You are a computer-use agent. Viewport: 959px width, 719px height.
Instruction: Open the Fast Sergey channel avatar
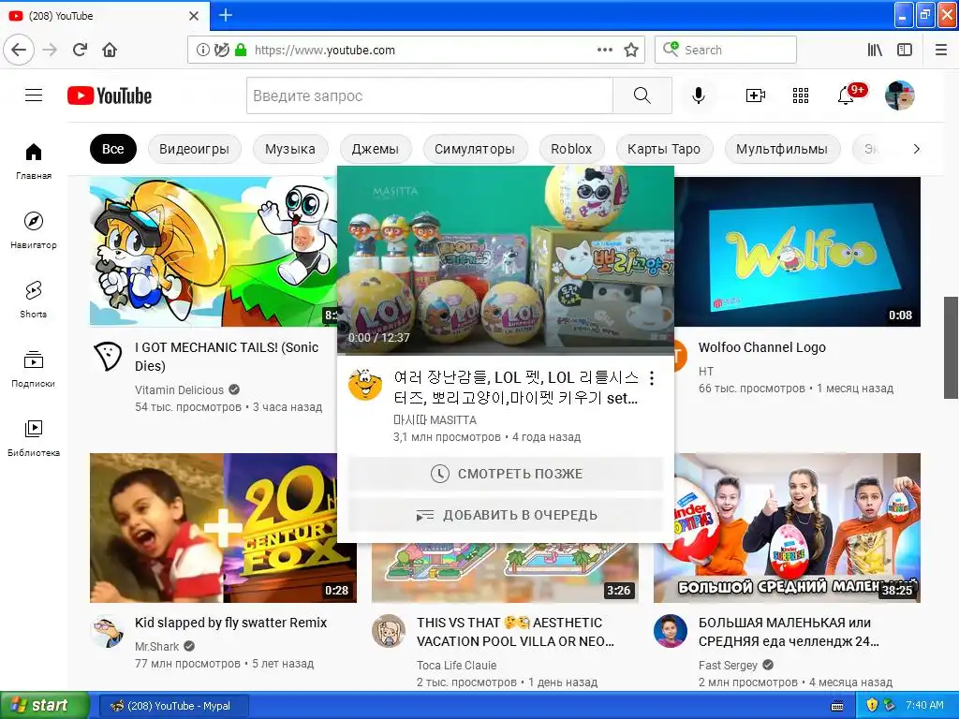pyautogui.click(x=671, y=631)
